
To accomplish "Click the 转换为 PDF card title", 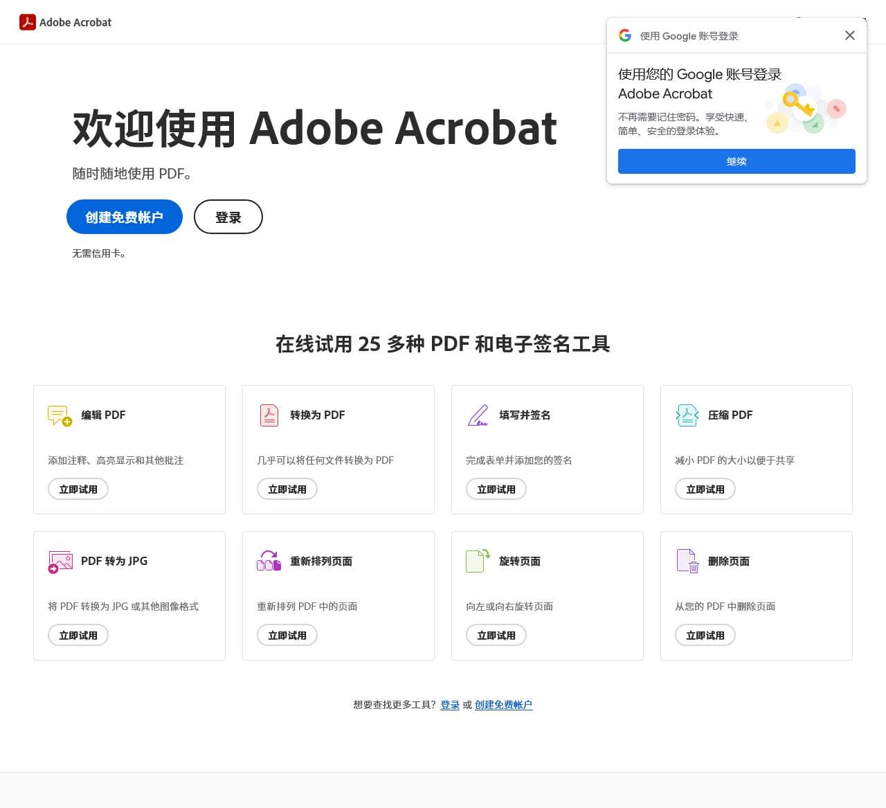I will pyautogui.click(x=317, y=415).
